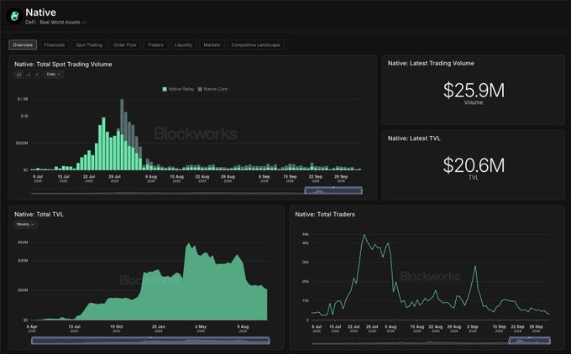Screen dimensions: 571x354
Task: Click the $1.3B axis label on volume chart
Action: pos(23,99)
